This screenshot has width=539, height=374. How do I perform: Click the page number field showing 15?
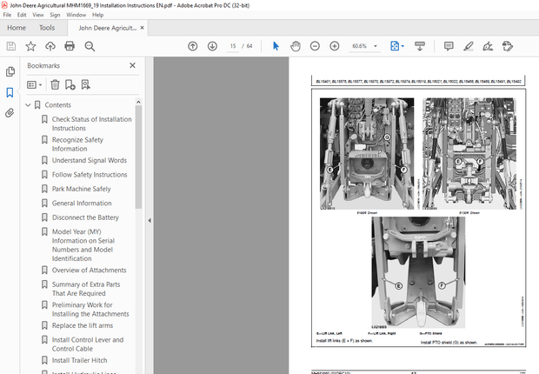233,46
